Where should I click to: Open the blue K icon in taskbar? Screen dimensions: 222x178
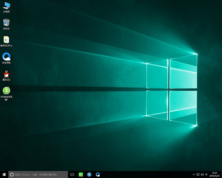(89, 175)
